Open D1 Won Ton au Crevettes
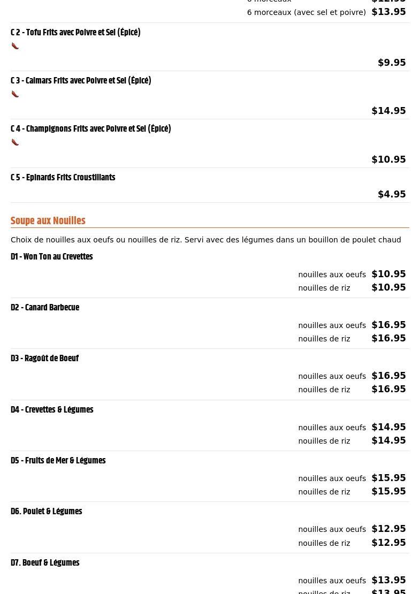This screenshot has height=594, width=420. tap(51, 257)
